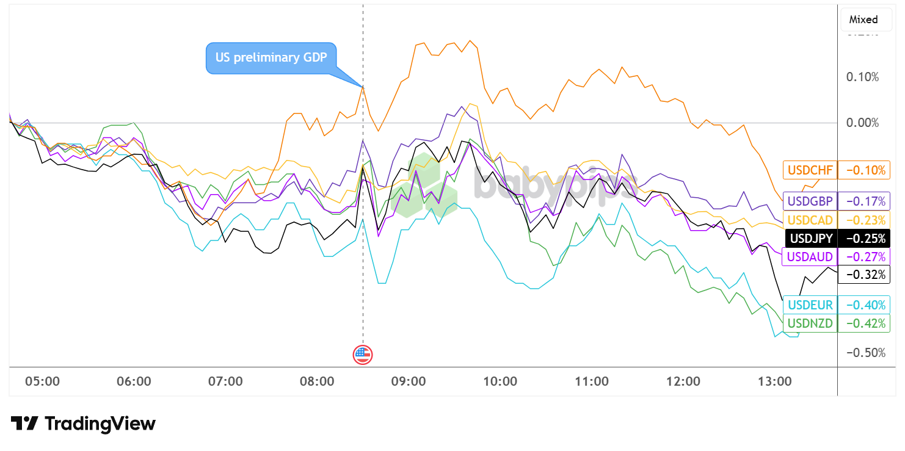
Task: Click the US preliminary GDP callout
Action: pos(271,58)
